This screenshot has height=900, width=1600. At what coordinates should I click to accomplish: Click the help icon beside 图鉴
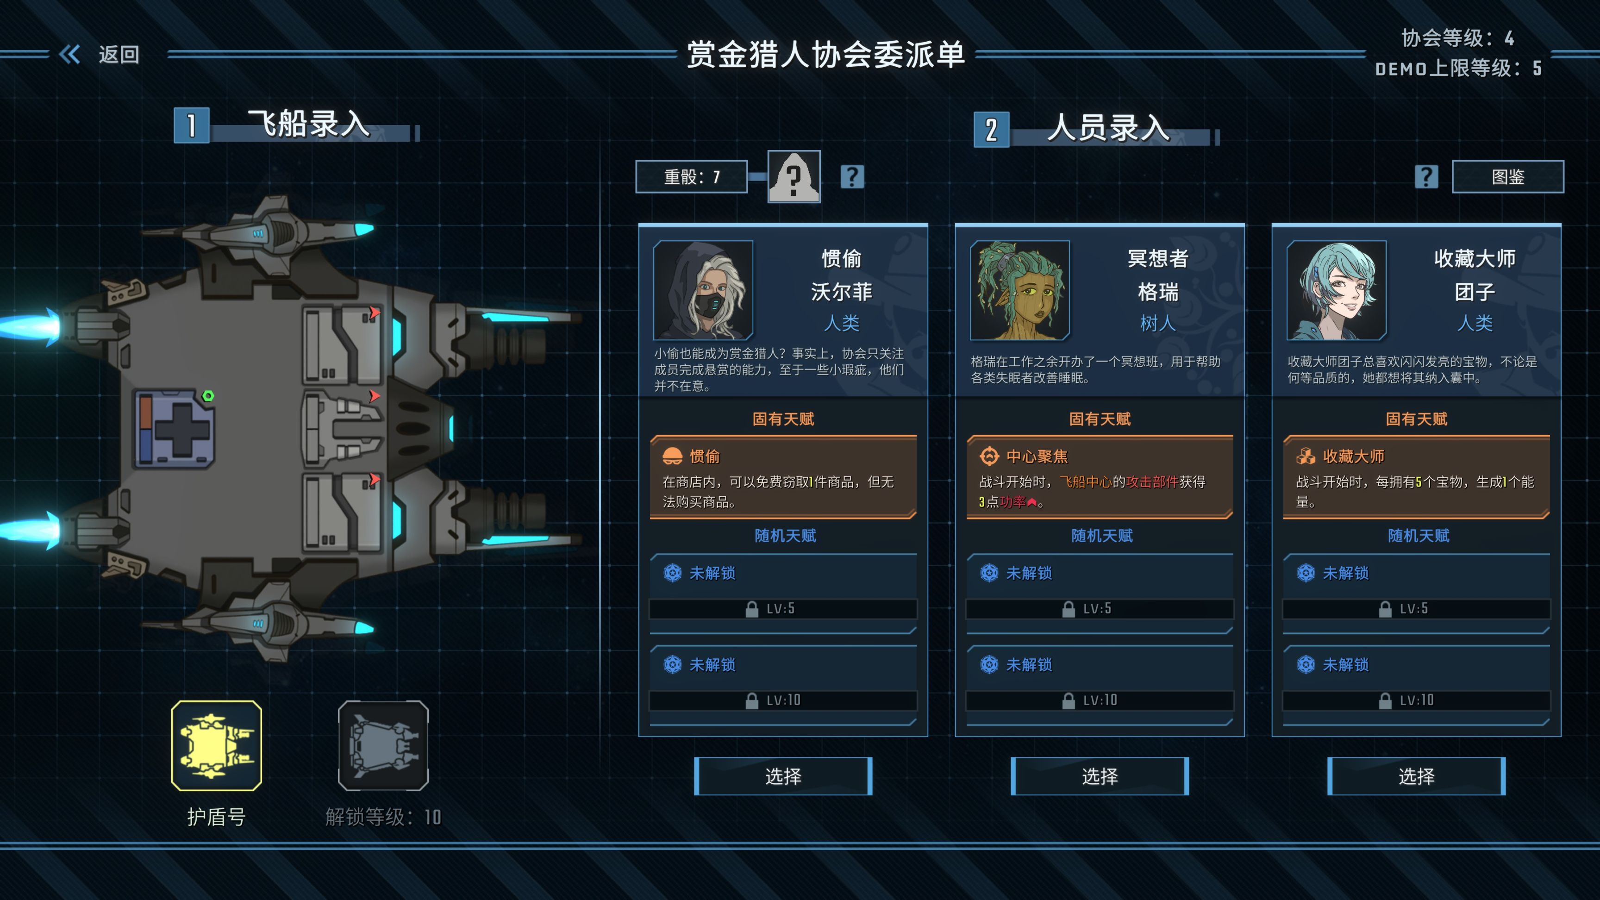pyautogui.click(x=1426, y=177)
